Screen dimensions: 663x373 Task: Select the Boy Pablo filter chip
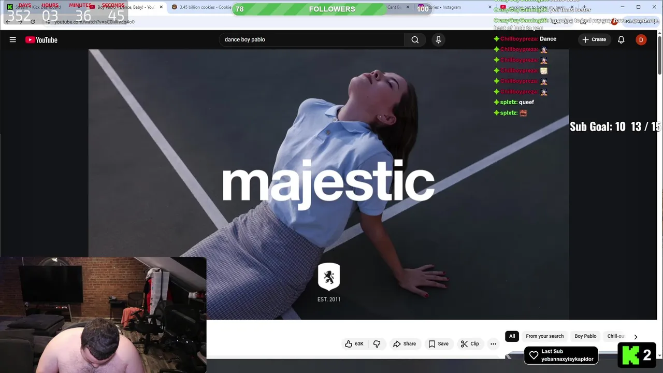pyautogui.click(x=585, y=336)
